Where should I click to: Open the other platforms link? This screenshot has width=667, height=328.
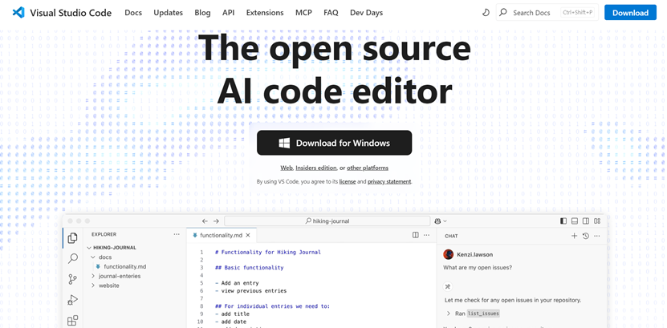click(x=368, y=168)
